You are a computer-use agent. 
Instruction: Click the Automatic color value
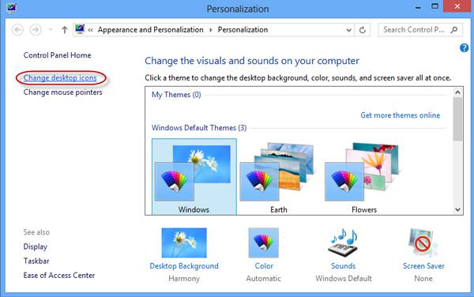[x=264, y=279]
